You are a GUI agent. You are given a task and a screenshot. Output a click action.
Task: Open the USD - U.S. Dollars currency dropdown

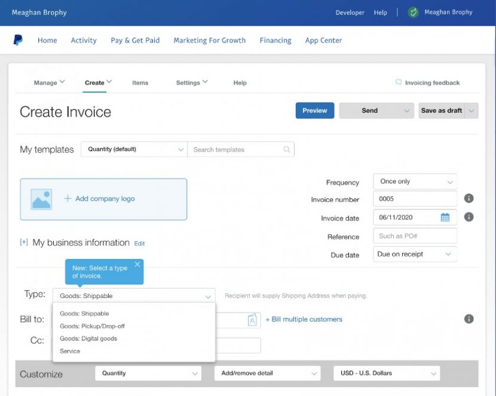click(385, 373)
